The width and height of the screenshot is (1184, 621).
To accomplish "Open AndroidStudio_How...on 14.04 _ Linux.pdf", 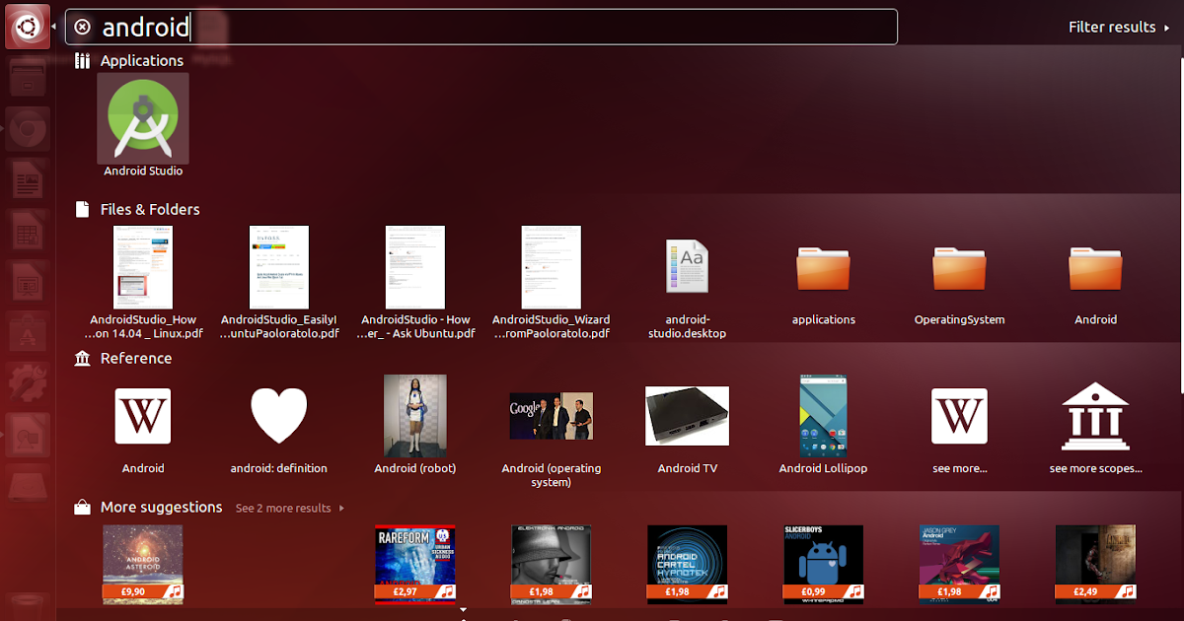I will click(143, 282).
